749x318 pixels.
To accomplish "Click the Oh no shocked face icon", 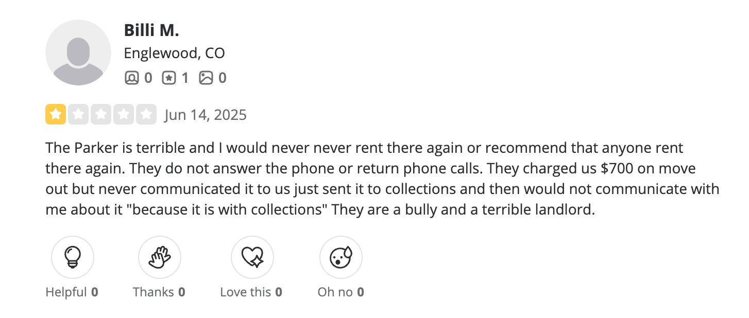I will (x=341, y=257).
